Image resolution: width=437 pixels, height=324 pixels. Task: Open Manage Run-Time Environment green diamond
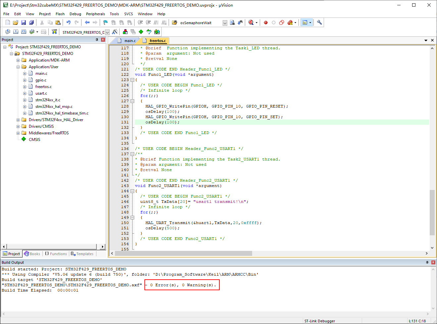coord(141,32)
